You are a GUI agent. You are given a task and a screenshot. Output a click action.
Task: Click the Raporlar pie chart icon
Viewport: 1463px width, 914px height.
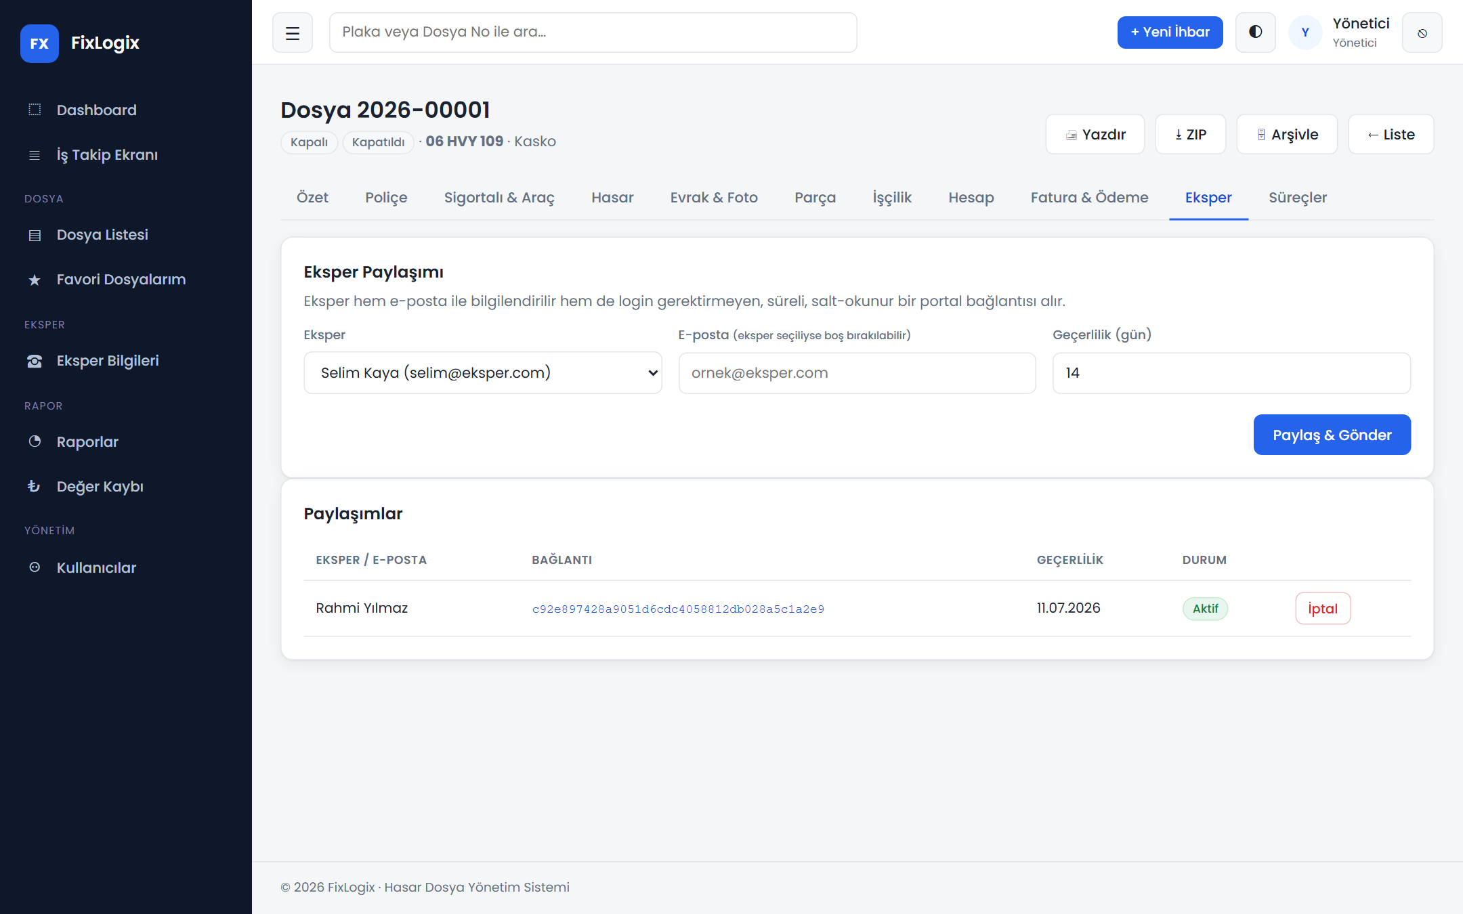click(x=35, y=441)
